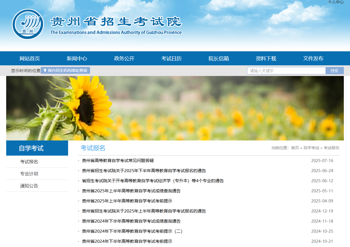Open the 文件发布 navigation item
This screenshot has width=350, height=247.
[313, 59]
